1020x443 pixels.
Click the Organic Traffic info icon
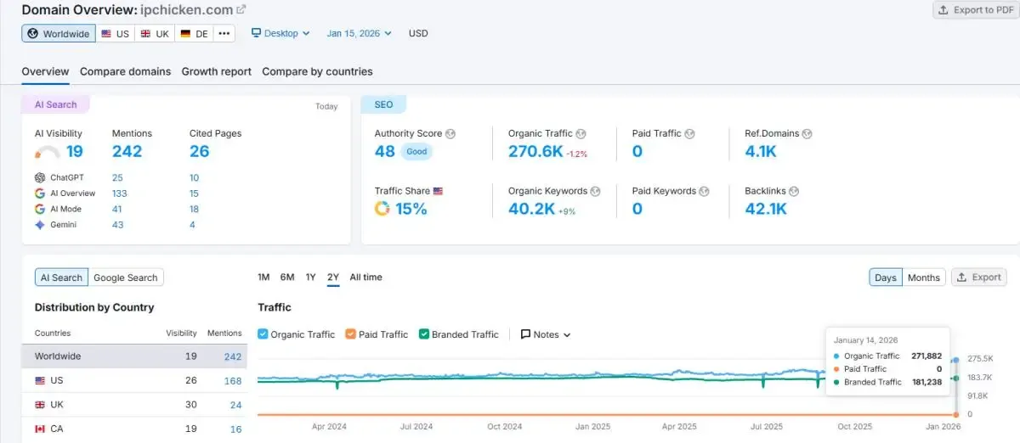[581, 134]
